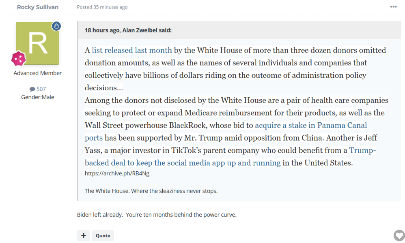The image size is (405, 243).
Task: Click the 'Biden left already' reply text
Action: [157, 215]
